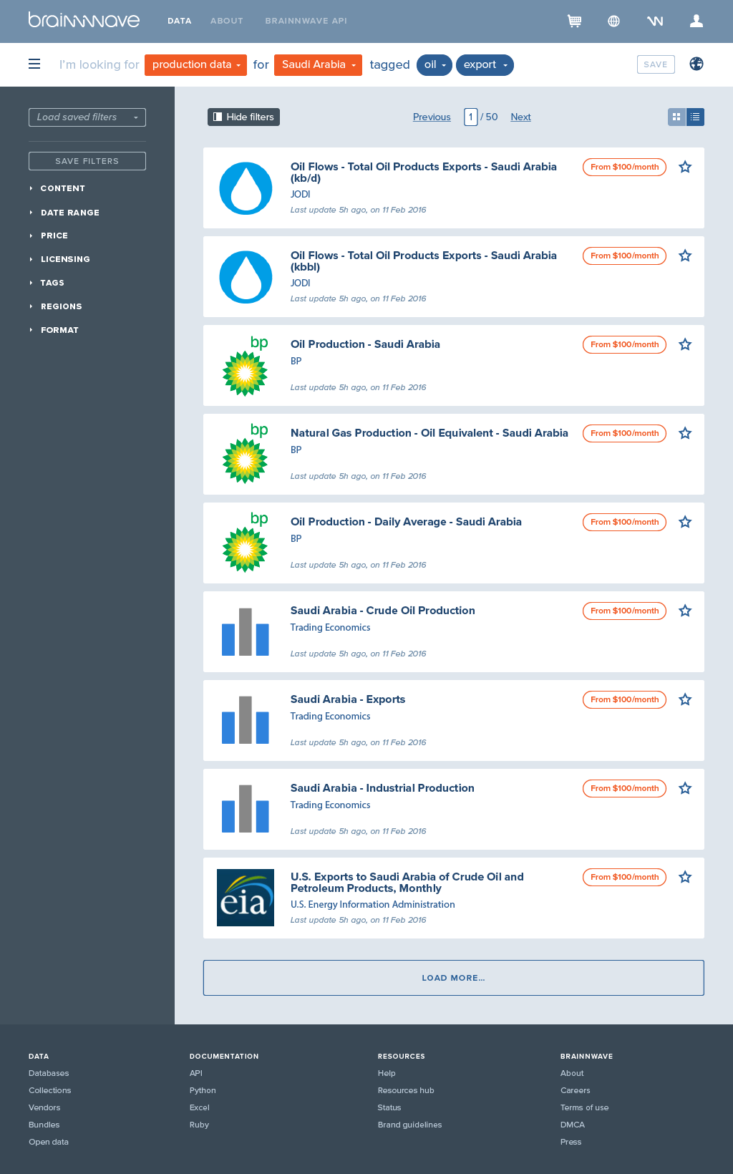Star U.S. Exports to Saudi Arabia dataset
This screenshot has width=733, height=1174.
(x=685, y=877)
